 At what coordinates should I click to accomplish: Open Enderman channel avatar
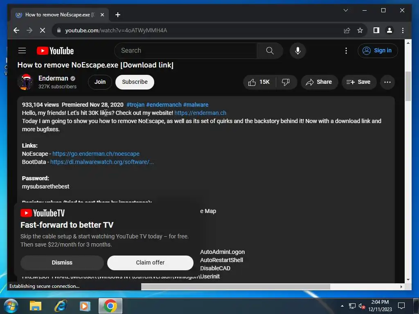pyautogui.click(x=25, y=82)
